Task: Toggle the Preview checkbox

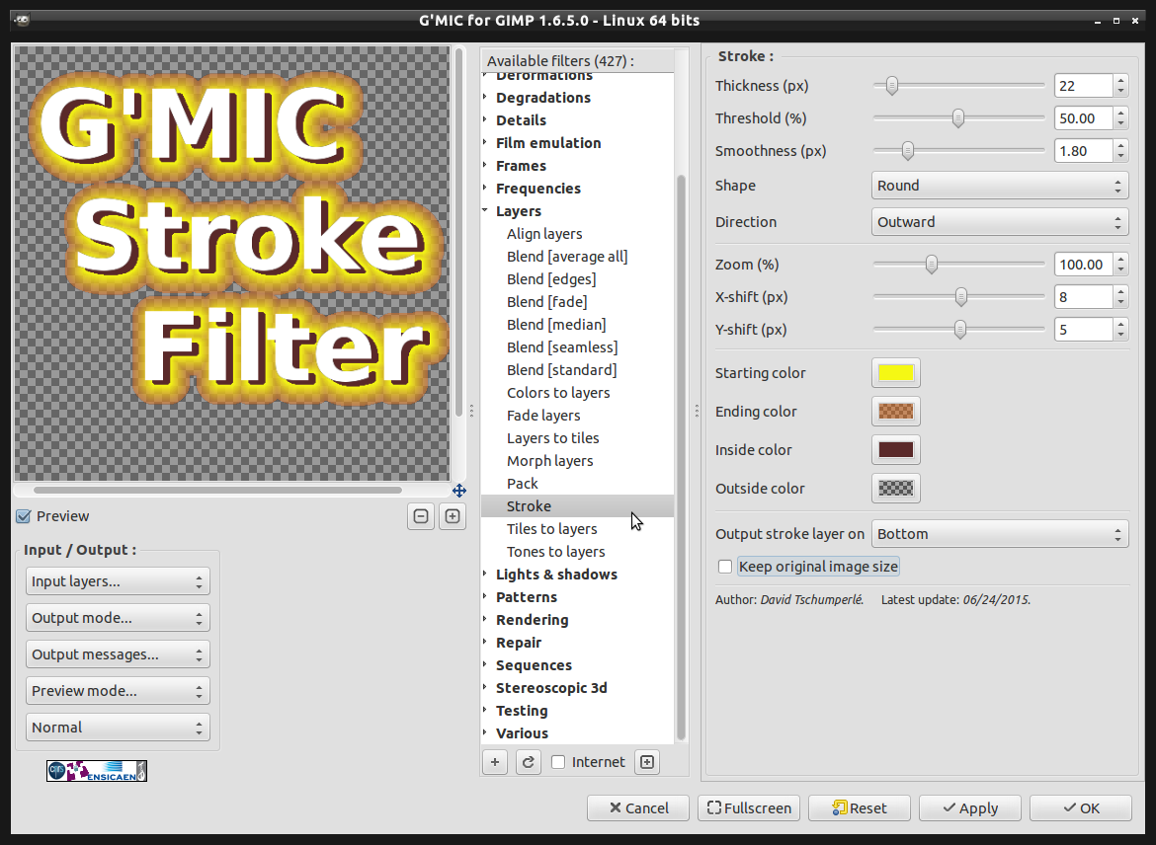Action: click(x=24, y=516)
